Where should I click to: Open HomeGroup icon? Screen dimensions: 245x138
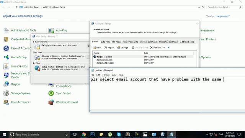(x=6, y=57)
